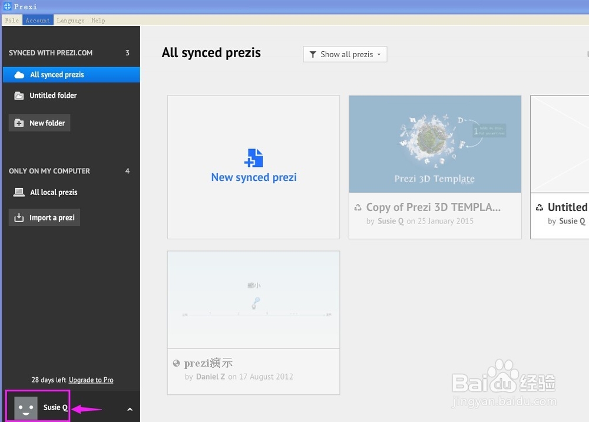
Task: Click the 28 days left text
Action: pos(49,380)
